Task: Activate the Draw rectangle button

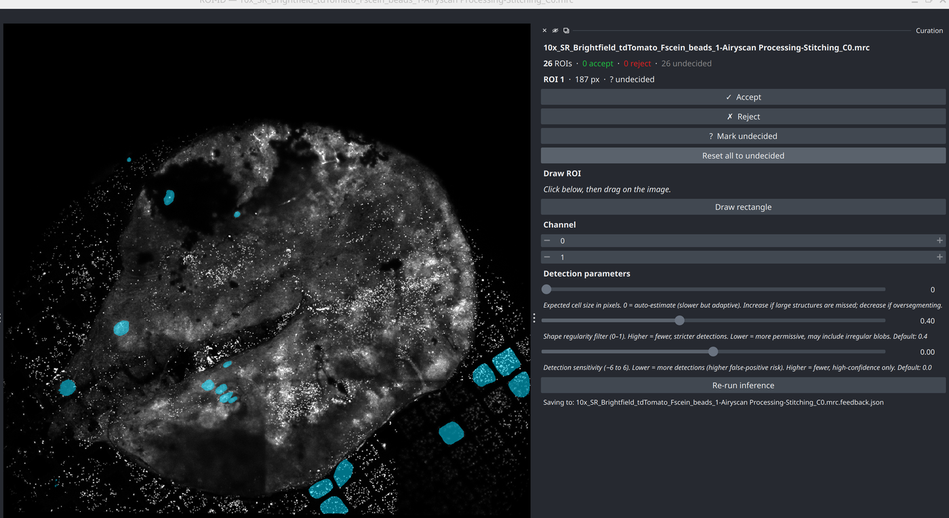Action: click(x=743, y=207)
